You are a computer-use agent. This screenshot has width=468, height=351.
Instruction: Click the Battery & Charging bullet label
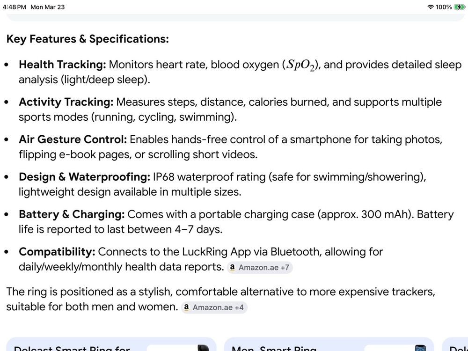tap(72, 214)
